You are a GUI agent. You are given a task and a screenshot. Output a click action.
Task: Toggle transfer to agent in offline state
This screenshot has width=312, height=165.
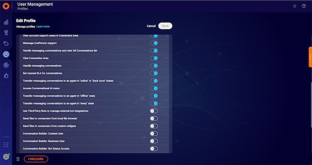click(x=154, y=96)
